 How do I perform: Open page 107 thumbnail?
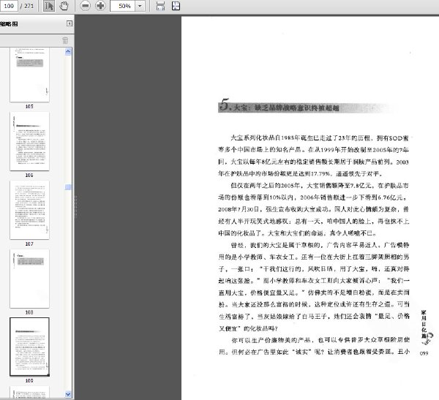29,210
